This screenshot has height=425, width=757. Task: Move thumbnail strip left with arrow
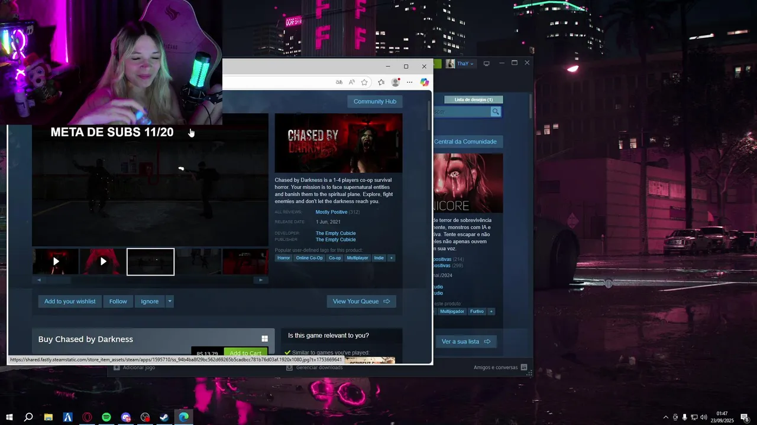(x=39, y=280)
